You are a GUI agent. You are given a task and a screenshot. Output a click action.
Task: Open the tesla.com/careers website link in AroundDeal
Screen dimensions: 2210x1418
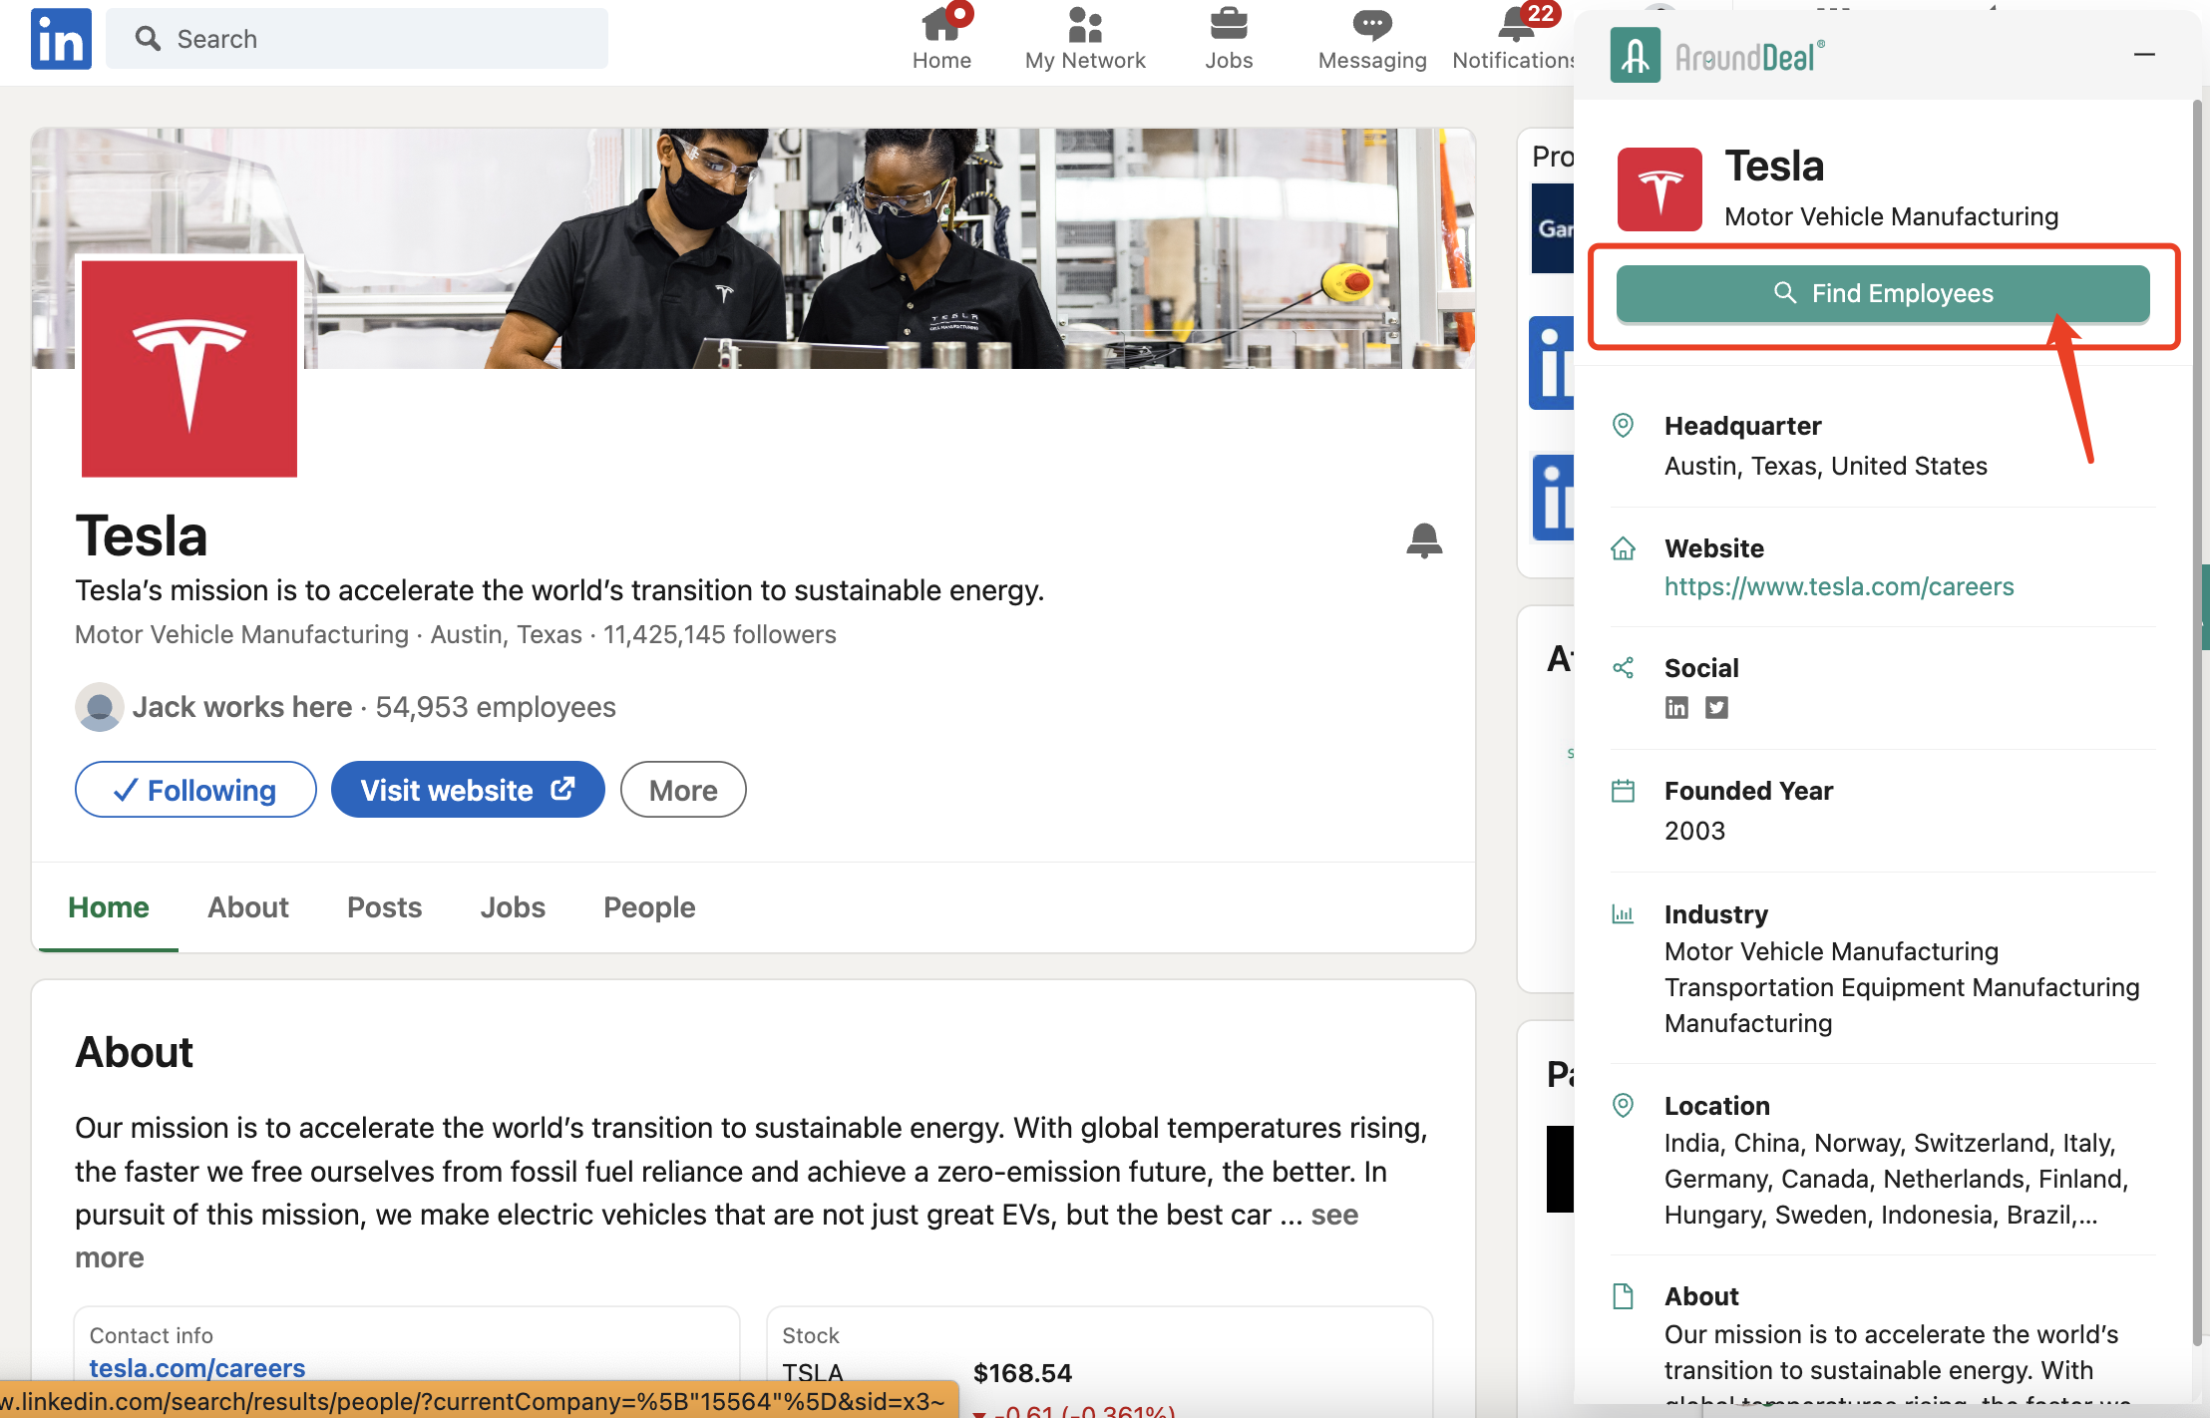1839,586
